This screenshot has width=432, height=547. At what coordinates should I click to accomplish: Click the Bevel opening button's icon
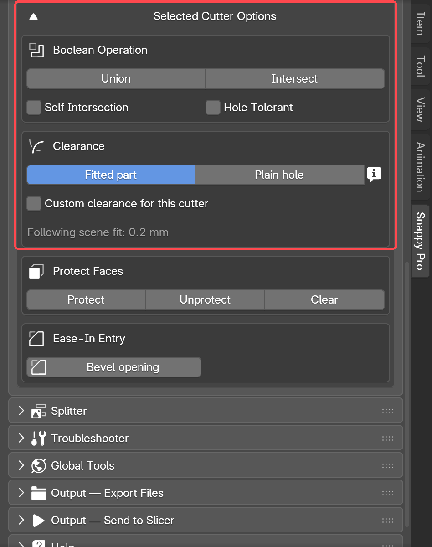pyautogui.click(x=39, y=367)
